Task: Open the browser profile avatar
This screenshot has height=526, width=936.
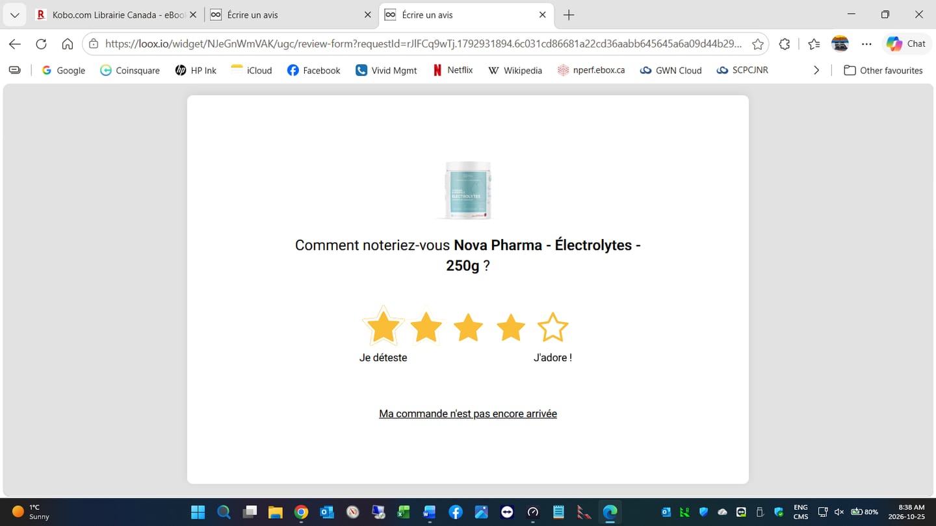Action: pos(840,44)
